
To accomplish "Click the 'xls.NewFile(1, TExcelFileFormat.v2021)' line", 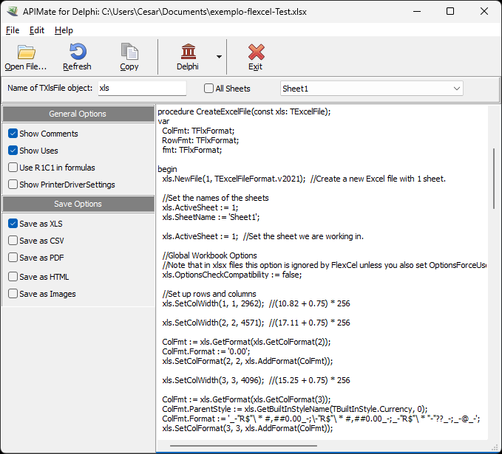I will click(x=234, y=179).
